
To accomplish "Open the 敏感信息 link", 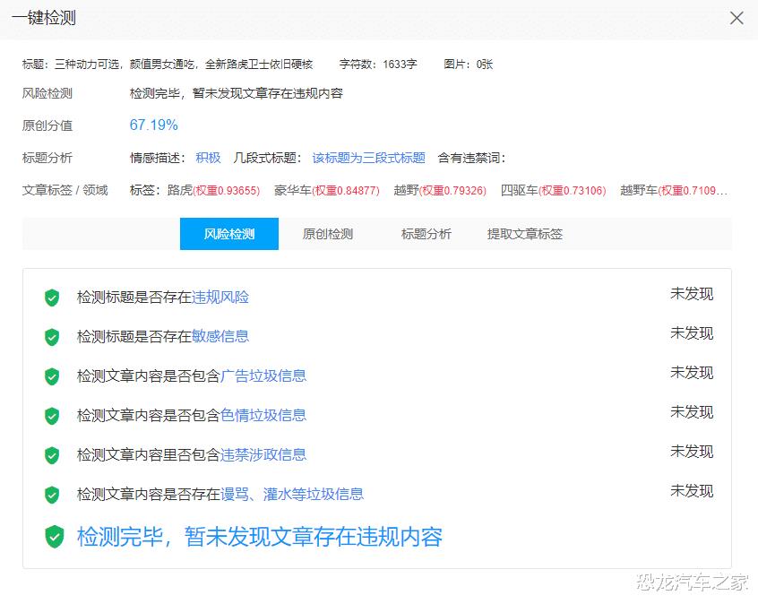I will coord(220,336).
